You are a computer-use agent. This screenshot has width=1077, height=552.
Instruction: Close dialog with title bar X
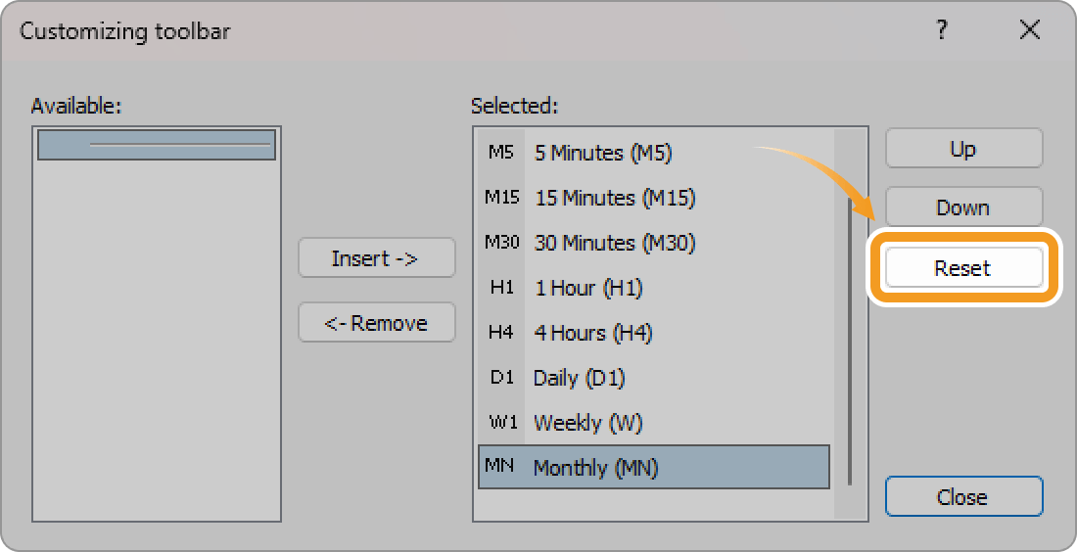(1030, 29)
